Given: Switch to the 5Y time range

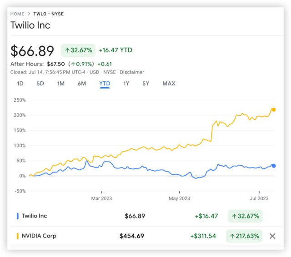Looking at the screenshot, I should 145,84.
